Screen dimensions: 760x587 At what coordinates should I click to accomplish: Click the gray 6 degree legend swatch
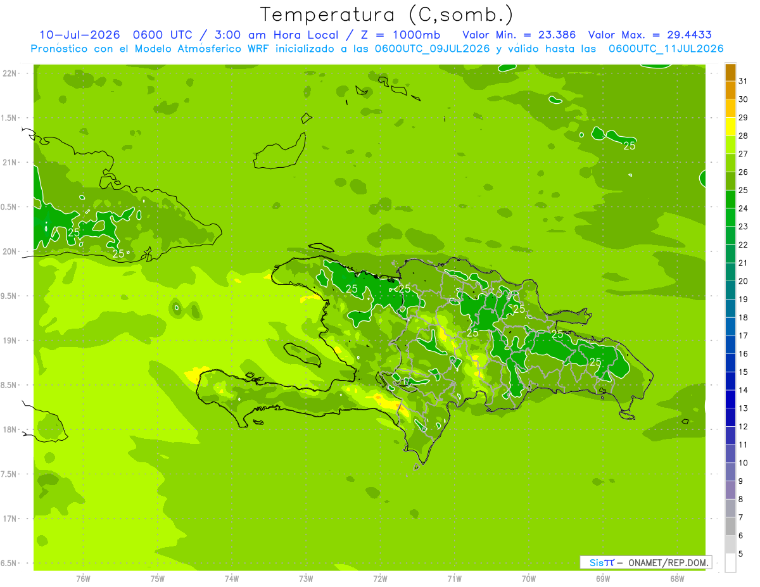[730, 527]
